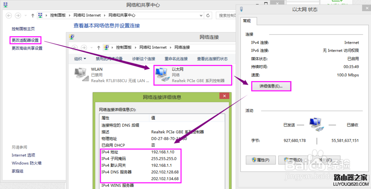Click received bytes value 55,581,637,151
This screenshot has height=189, width=371.
click(345, 140)
